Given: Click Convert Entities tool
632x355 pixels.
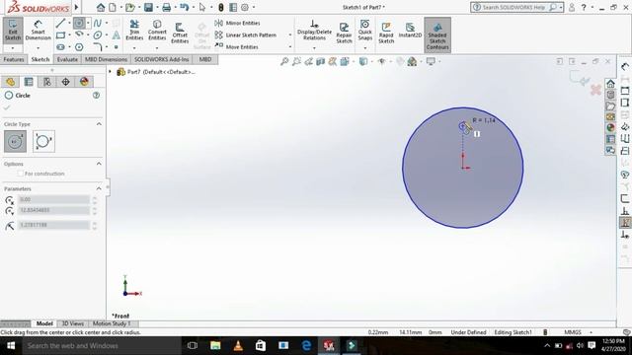Looking at the screenshot, I should click(x=157, y=31).
